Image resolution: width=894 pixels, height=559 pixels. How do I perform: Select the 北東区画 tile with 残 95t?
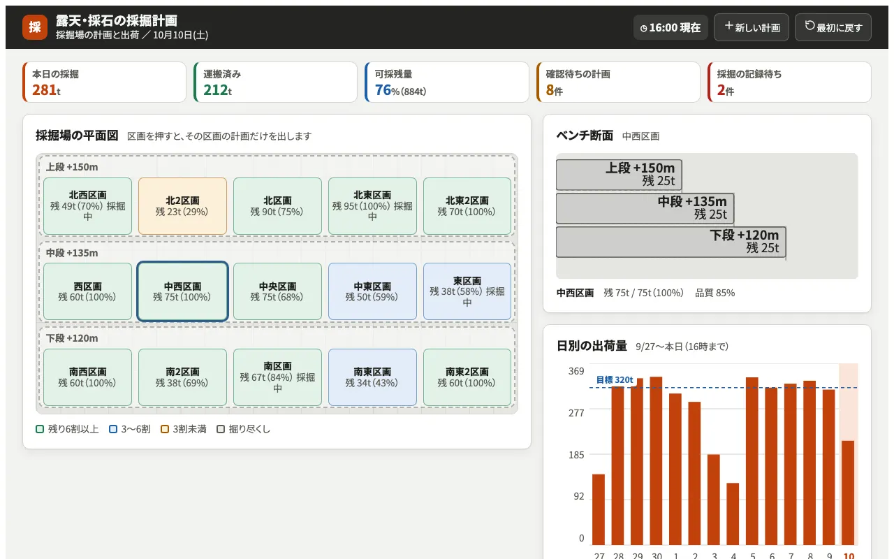point(372,206)
